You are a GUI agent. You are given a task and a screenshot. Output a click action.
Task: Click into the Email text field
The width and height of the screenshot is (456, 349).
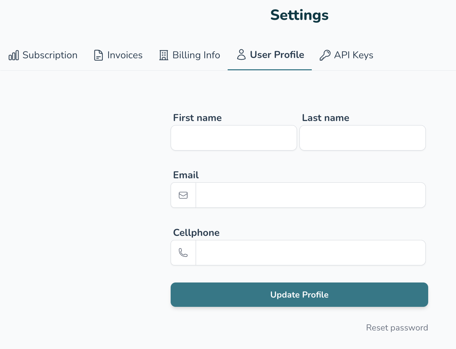311,195
